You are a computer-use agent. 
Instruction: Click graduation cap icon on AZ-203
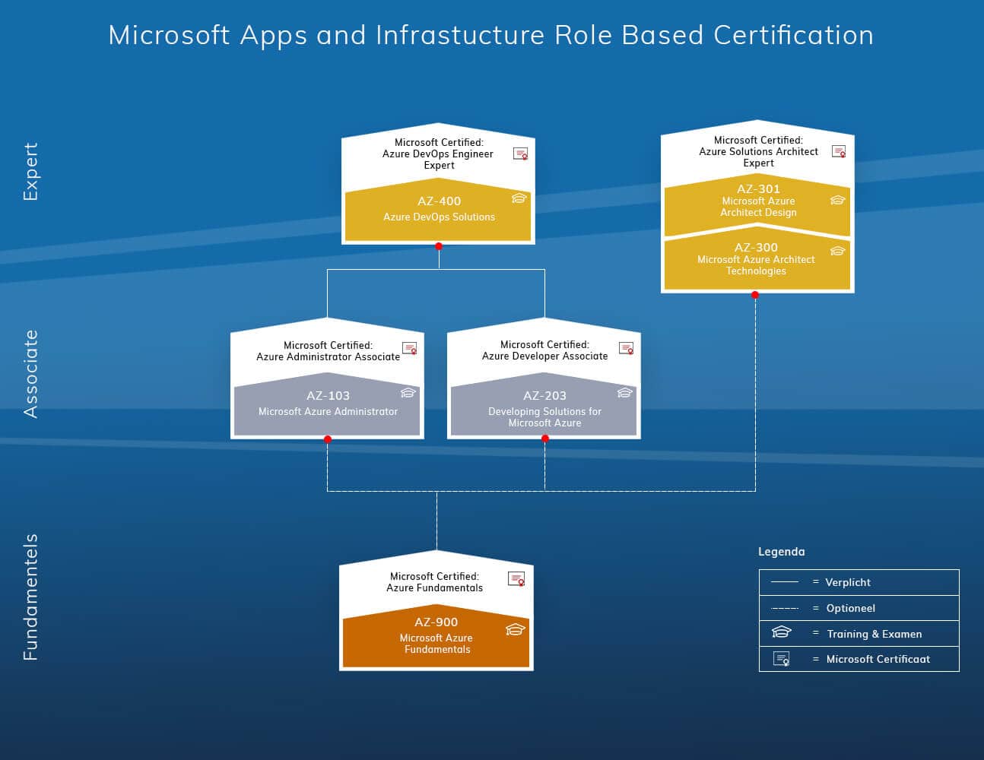624,393
